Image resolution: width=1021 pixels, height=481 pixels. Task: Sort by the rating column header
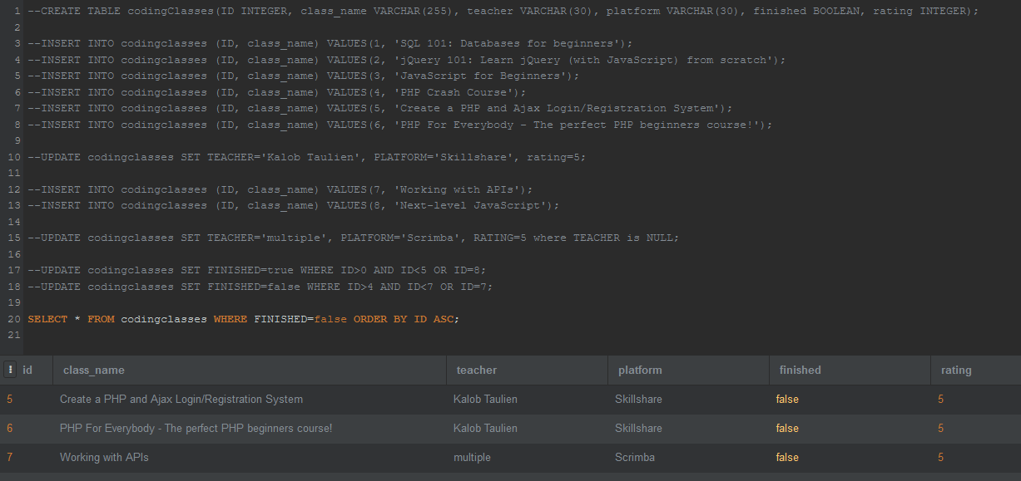[956, 371]
